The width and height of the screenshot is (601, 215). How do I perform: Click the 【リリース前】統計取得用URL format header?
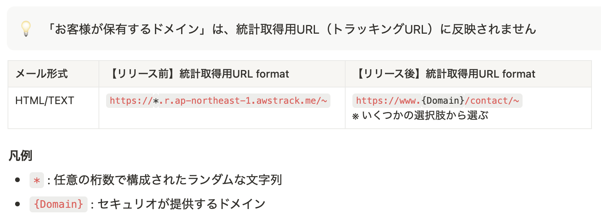tap(198, 74)
